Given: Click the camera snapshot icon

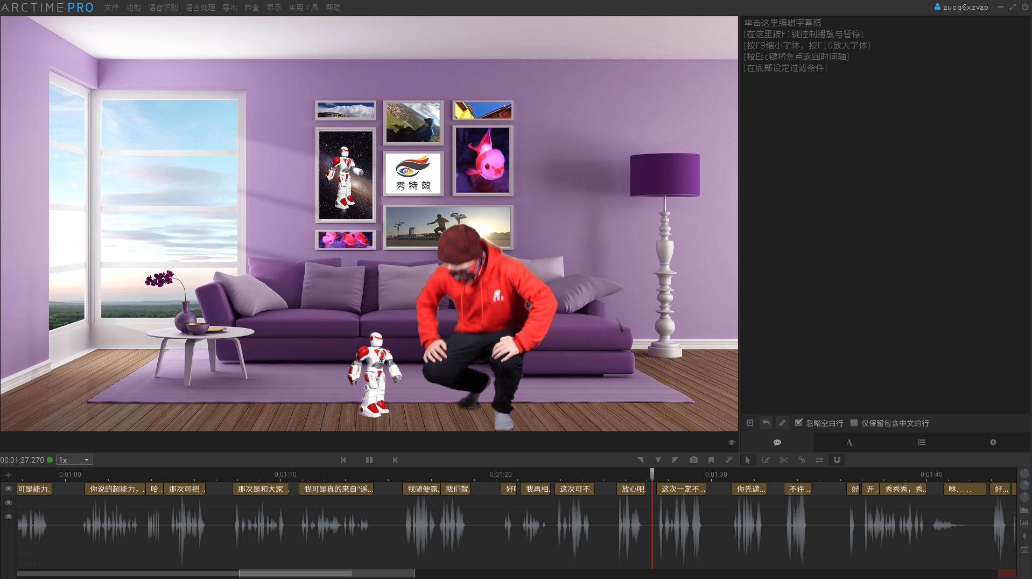Looking at the screenshot, I should [x=693, y=460].
